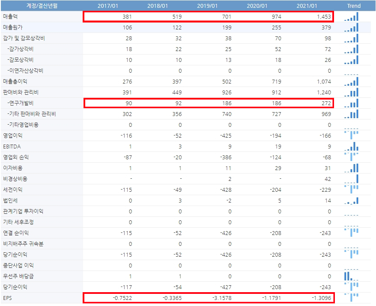Click the -이연자산상각비 row label

coord(25,71)
